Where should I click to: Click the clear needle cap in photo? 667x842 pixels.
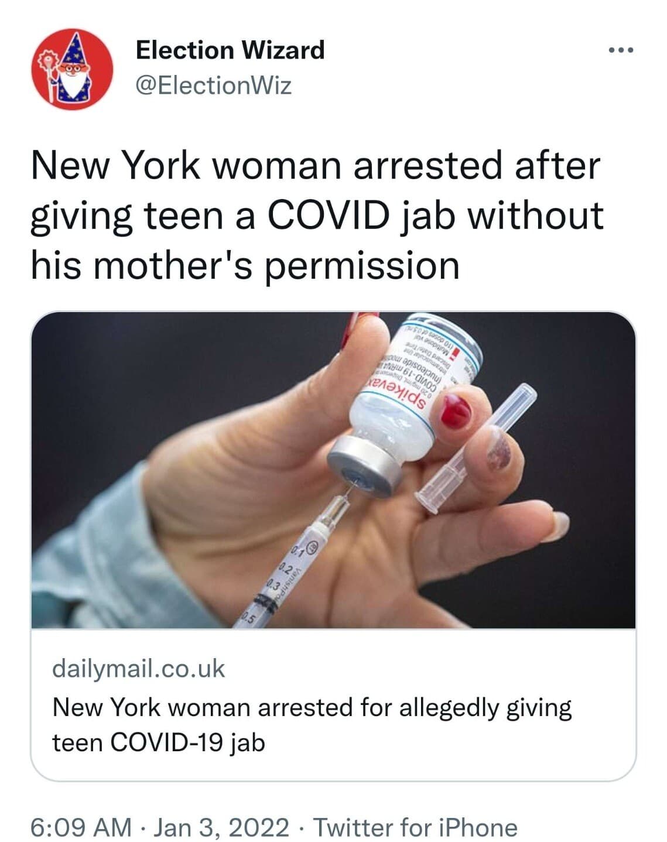tap(476, 448)
